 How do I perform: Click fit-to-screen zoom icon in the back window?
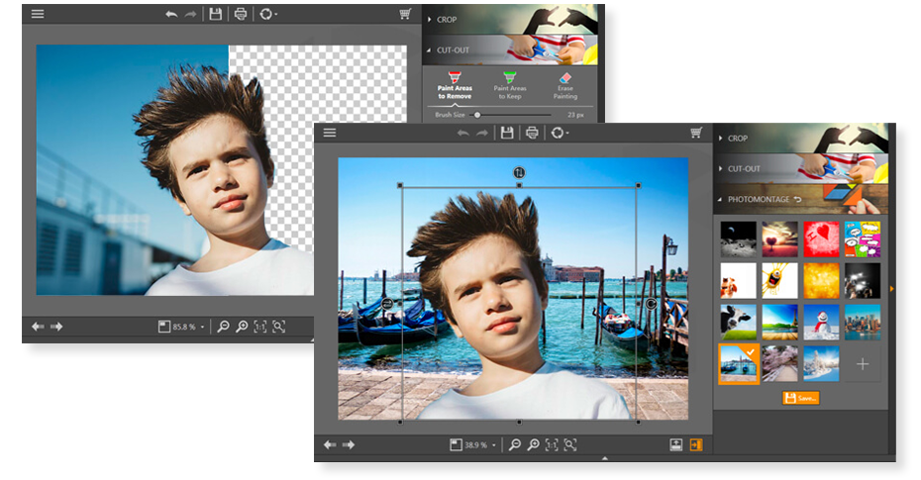coord(279,327)
